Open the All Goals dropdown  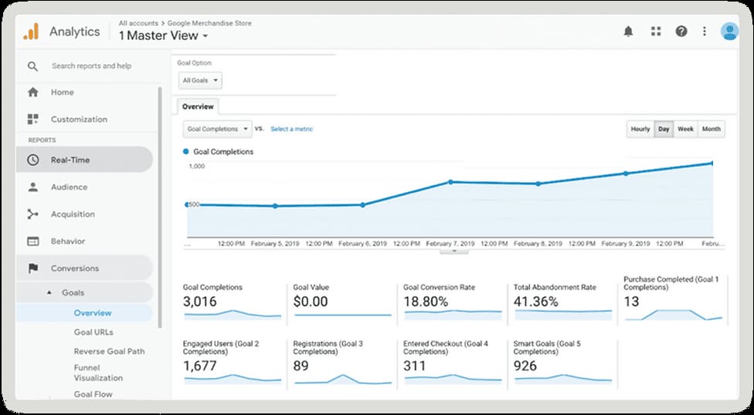click(x=200, y=80)
